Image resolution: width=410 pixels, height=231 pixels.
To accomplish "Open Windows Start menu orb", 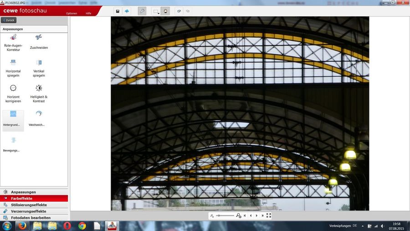I will pos(7,226).
